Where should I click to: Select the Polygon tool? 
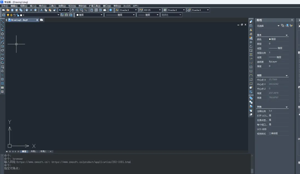[x=2, y=34]
